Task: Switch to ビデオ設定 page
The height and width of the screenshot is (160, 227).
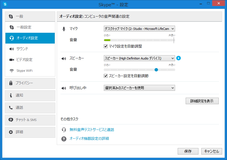Action: click(x=30, y=60)
